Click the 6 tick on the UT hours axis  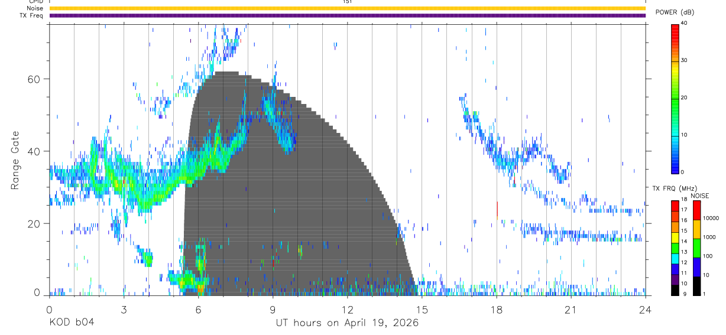(x=198, y=309)
